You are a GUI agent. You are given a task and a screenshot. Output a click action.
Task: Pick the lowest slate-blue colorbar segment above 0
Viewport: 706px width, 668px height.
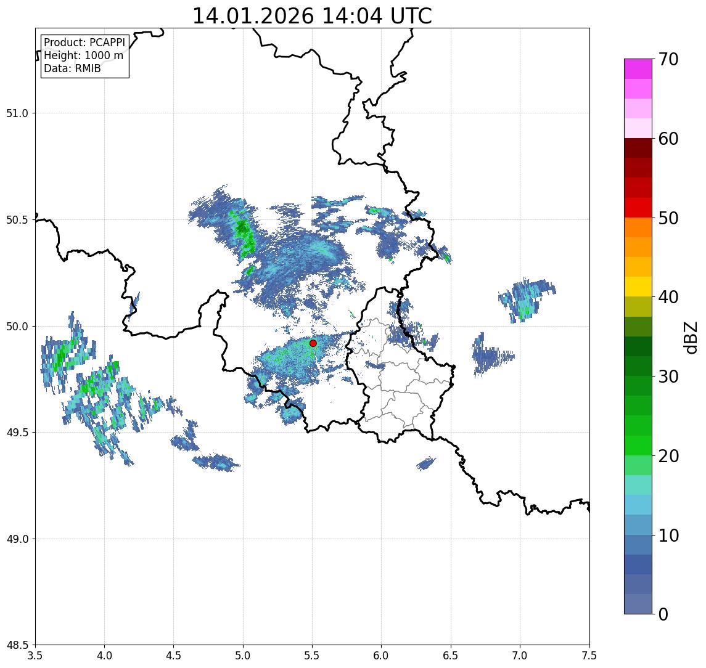click(638, 604)
